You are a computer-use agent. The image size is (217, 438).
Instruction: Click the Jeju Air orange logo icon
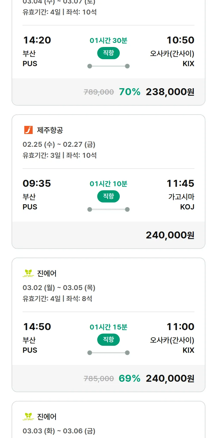click(x=28, y=130)
